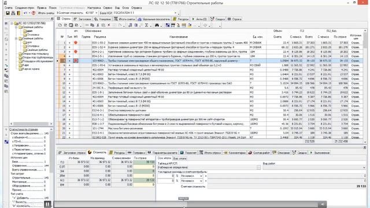
Task: Open the dropdown arrow next to Undo
Action: [x=29, y=13]
